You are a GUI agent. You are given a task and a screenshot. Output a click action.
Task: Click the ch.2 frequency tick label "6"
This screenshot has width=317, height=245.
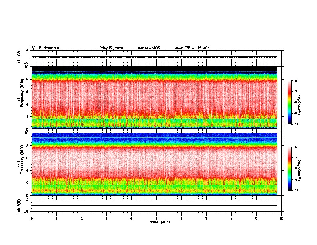(28, 158)
